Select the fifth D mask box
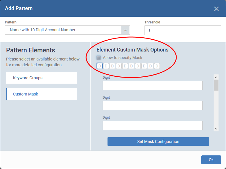The width and height of the screenshot is (226, 169). [125, 66]
